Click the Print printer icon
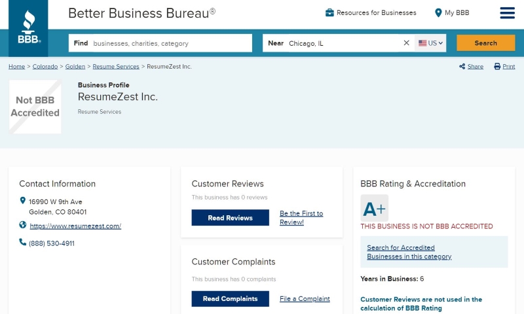 pos(497,67)
